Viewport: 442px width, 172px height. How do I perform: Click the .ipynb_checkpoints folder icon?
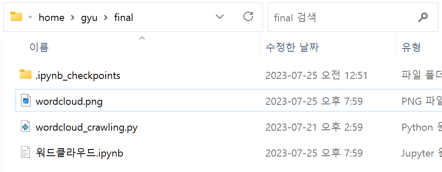coord(26,75)
